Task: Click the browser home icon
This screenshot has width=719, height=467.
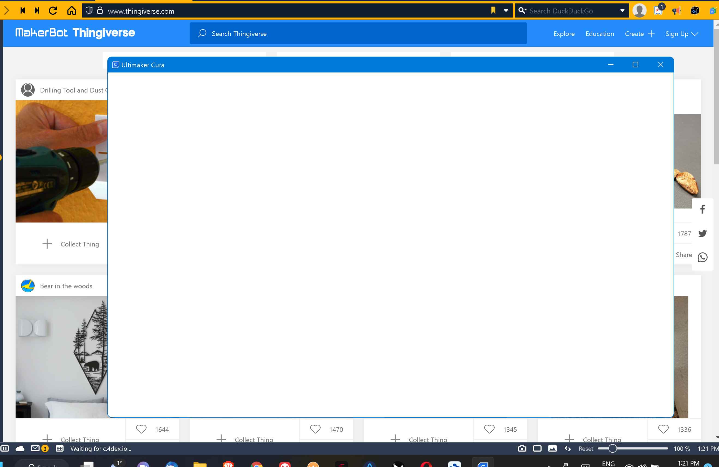Action: tap(72, 10)
